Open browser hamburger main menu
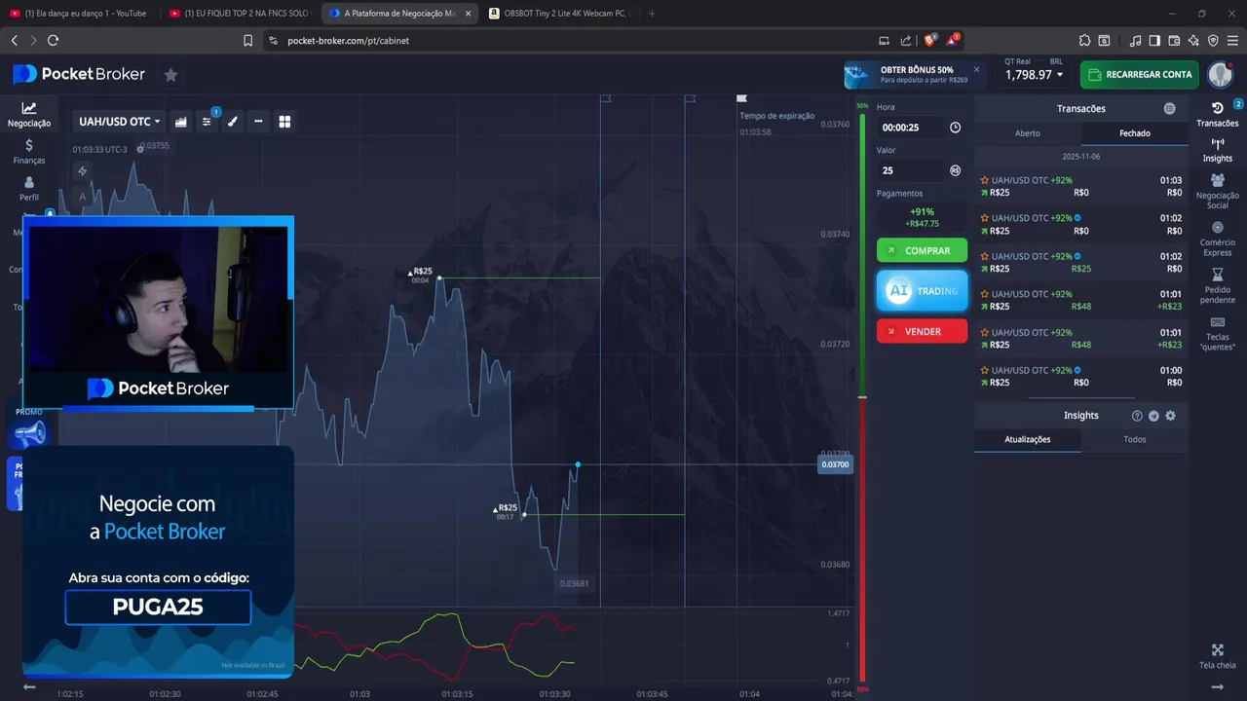The image size is (1247, 701). tap(1232, 40)
